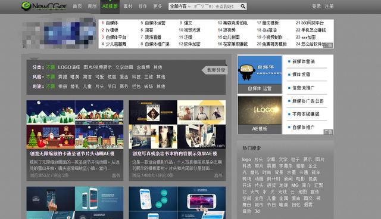This screenshot has height=219, width=381.
Task: Open the 更多 nav menu
Action: tap(158, 7)
